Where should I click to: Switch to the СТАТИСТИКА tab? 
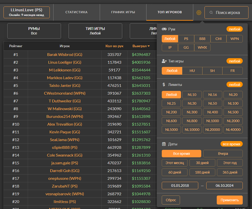tap(76, 12)
